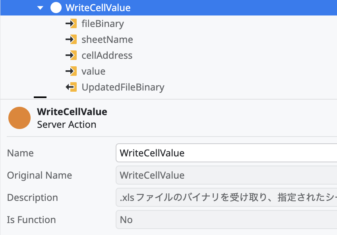Select the UpdatedFileBinary output in the tree
The height and width of the screenshot is (235, 337).
click(x=123, y=87)
